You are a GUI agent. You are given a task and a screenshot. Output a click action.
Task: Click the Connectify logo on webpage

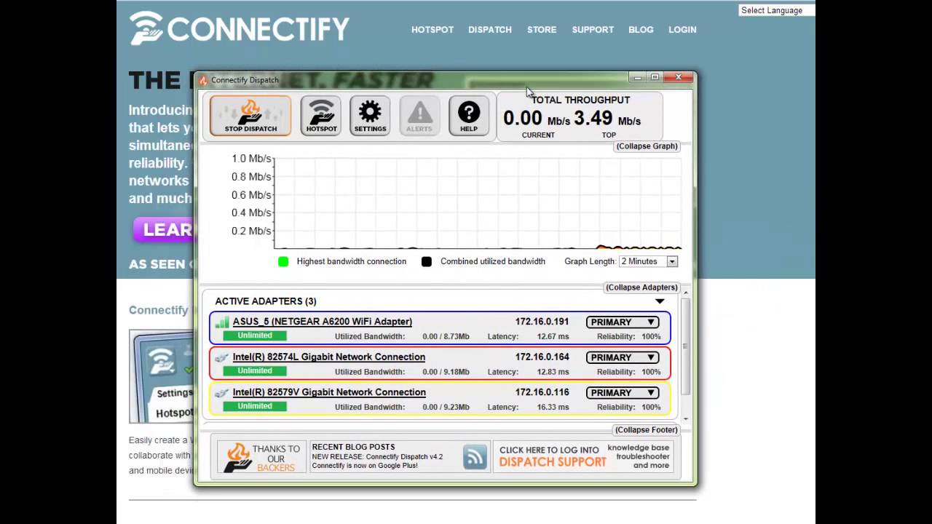pos(240,28)
